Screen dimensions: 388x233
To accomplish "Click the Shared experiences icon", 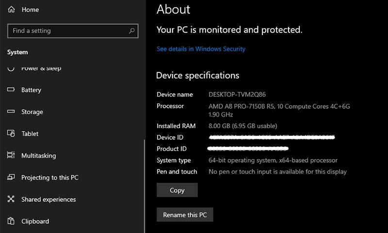I will tap(11, 200).
